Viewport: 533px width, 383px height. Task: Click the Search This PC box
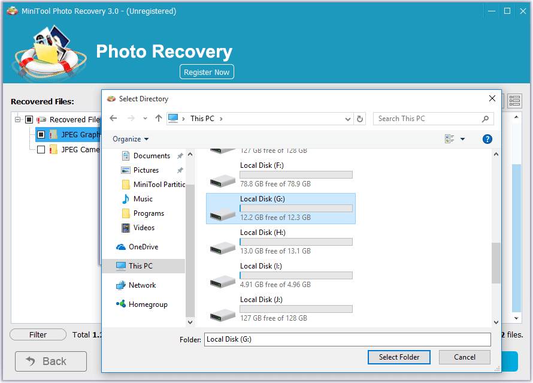[433, 119]
